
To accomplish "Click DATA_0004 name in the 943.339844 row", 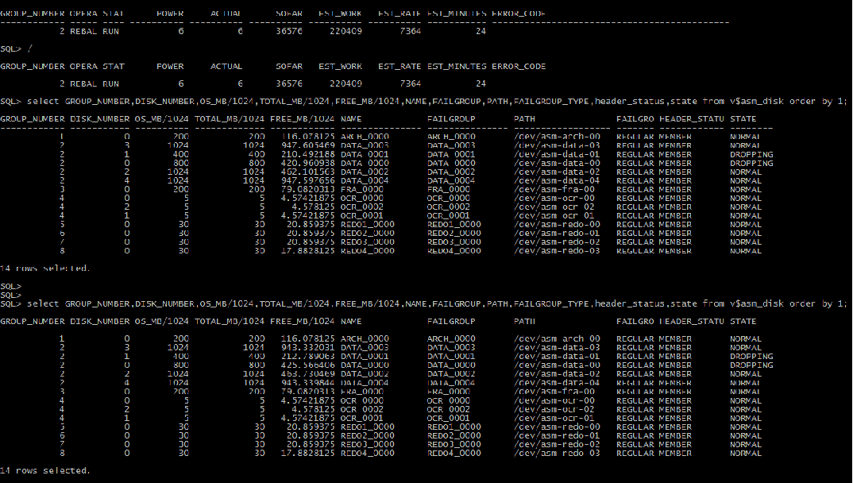I will point(365,383).
